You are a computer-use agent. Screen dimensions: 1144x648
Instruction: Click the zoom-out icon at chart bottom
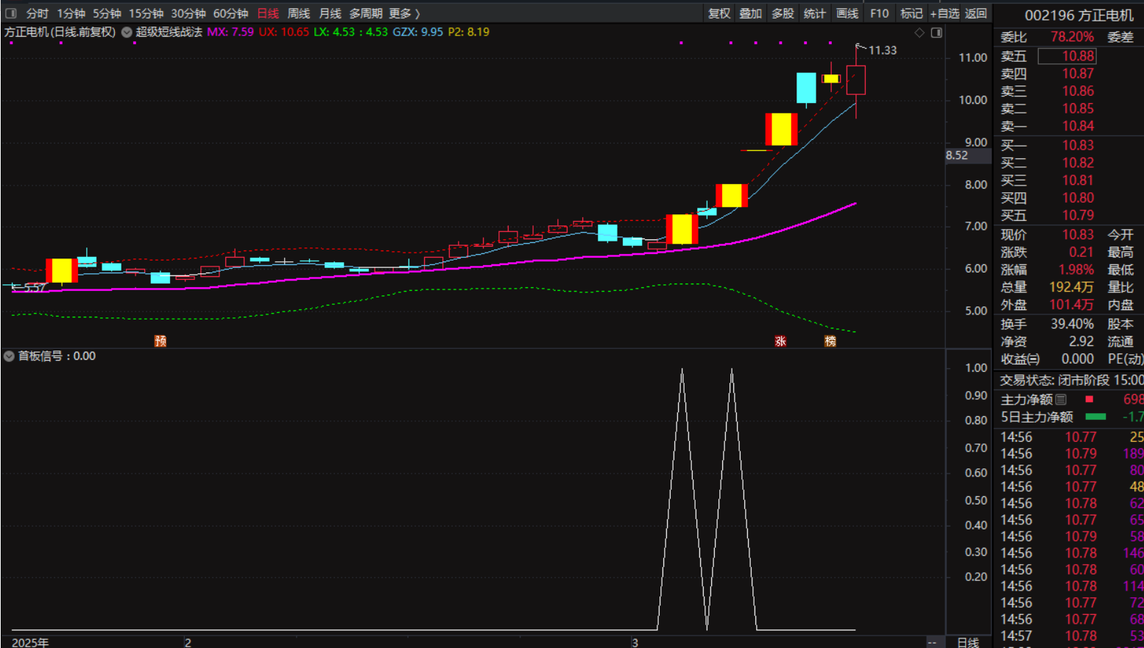[x=932, y=642]
